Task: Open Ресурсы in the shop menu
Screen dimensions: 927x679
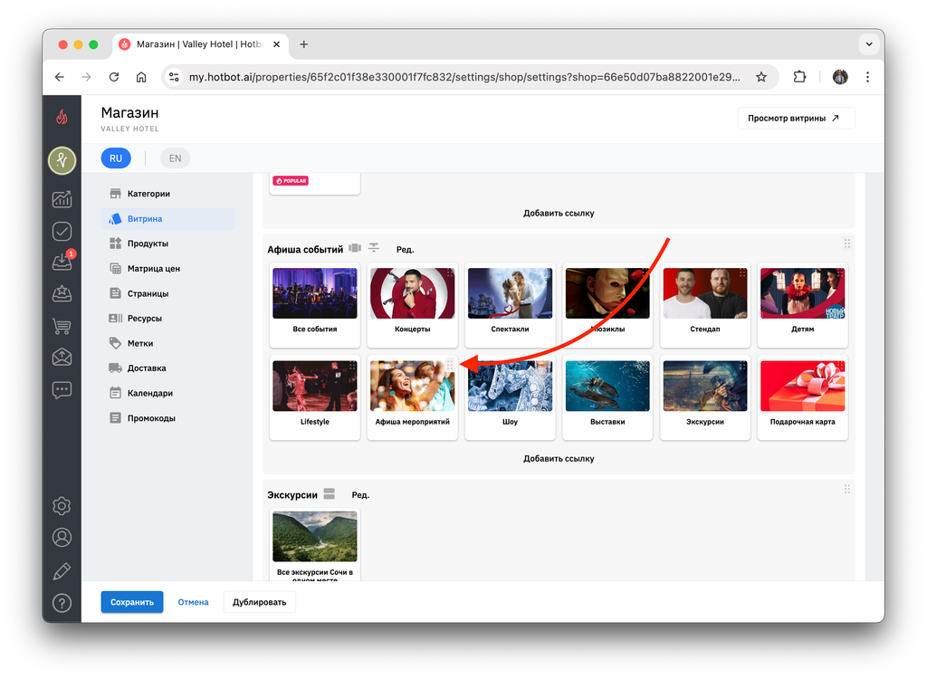Action: (x=167, y=318)
